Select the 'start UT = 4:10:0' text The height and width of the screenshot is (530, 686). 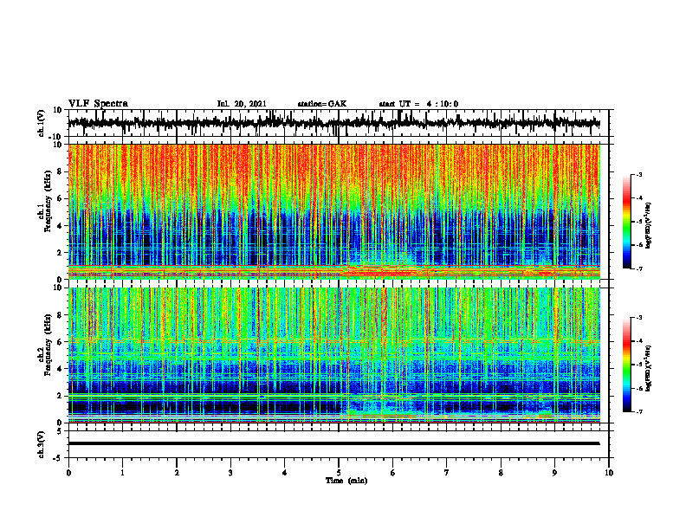(418, 104)
